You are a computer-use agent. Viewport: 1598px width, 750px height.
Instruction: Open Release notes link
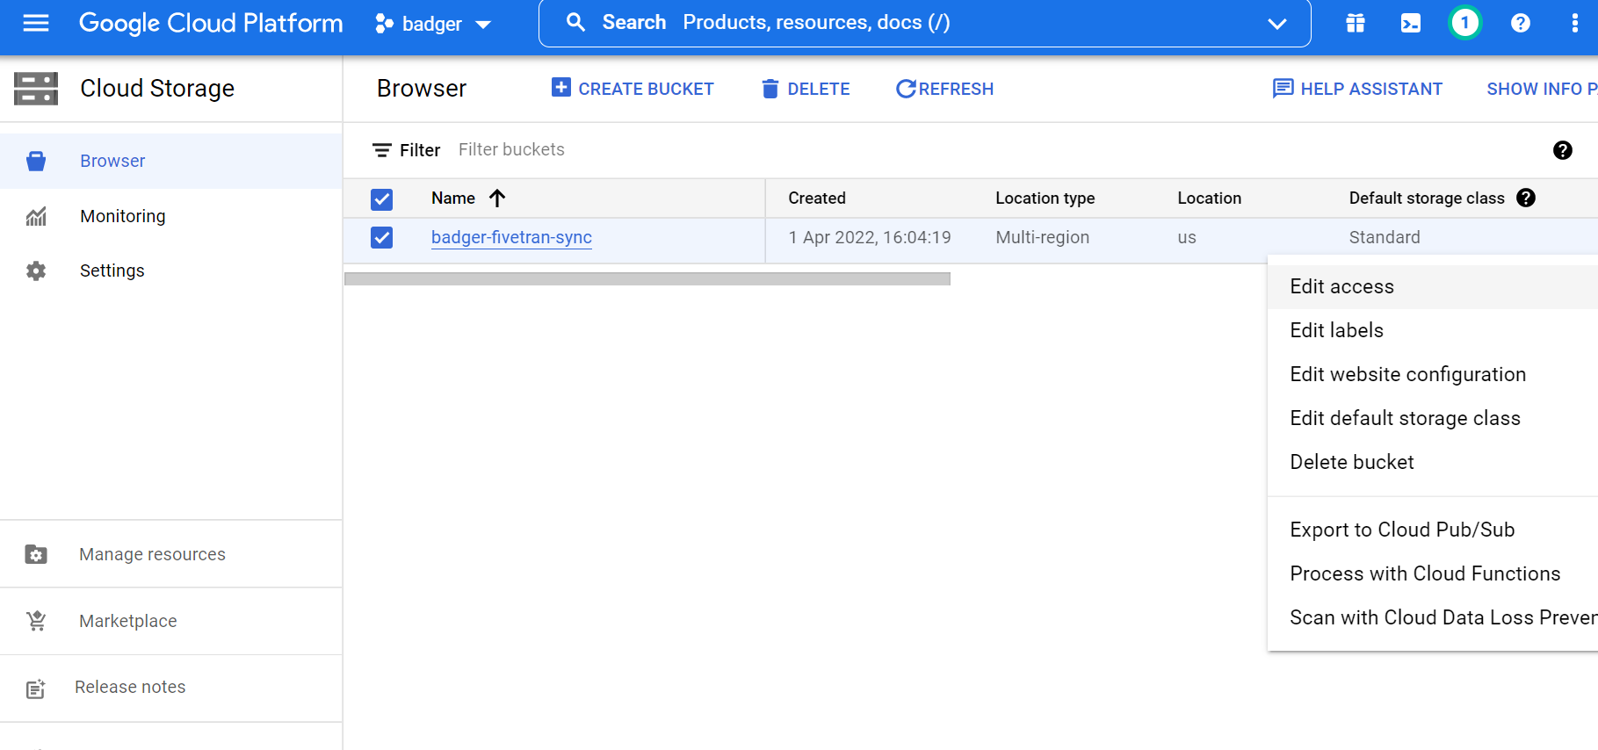[130, 687]
